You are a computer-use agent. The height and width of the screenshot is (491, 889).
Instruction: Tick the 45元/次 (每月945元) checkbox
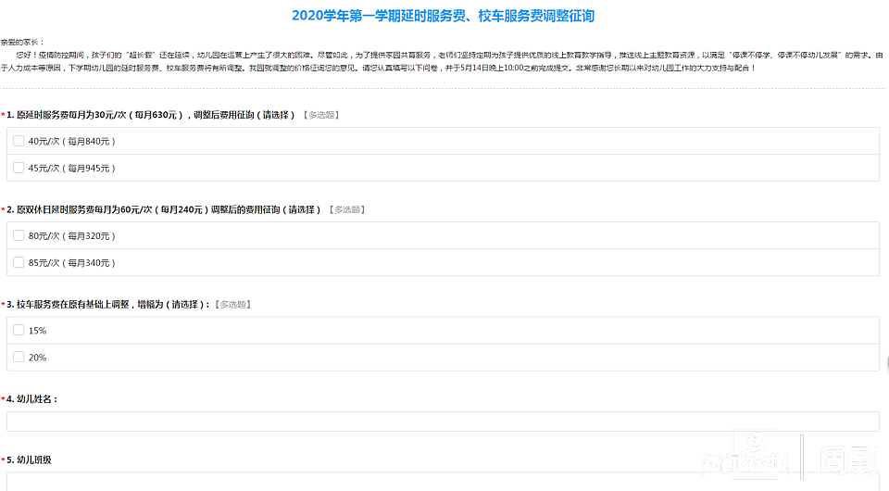click(19, 168)
